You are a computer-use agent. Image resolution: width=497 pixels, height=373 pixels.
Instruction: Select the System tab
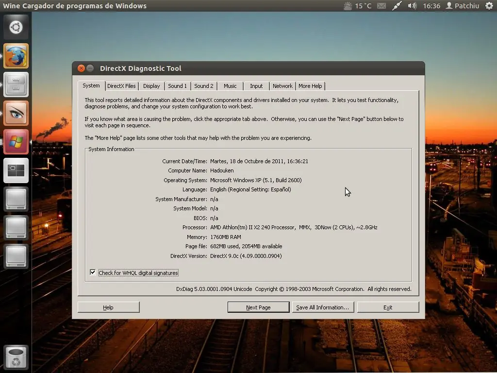click(91, 85)
